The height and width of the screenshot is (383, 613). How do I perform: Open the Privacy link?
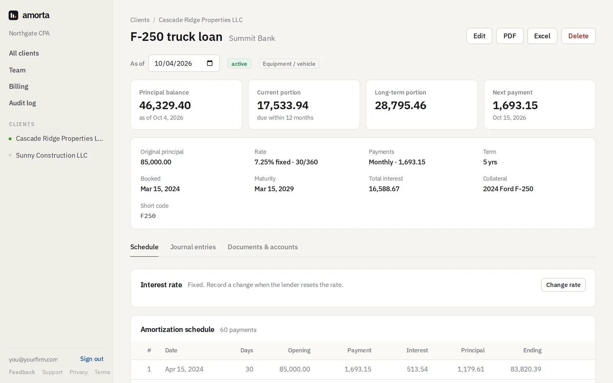pos(79,372)
